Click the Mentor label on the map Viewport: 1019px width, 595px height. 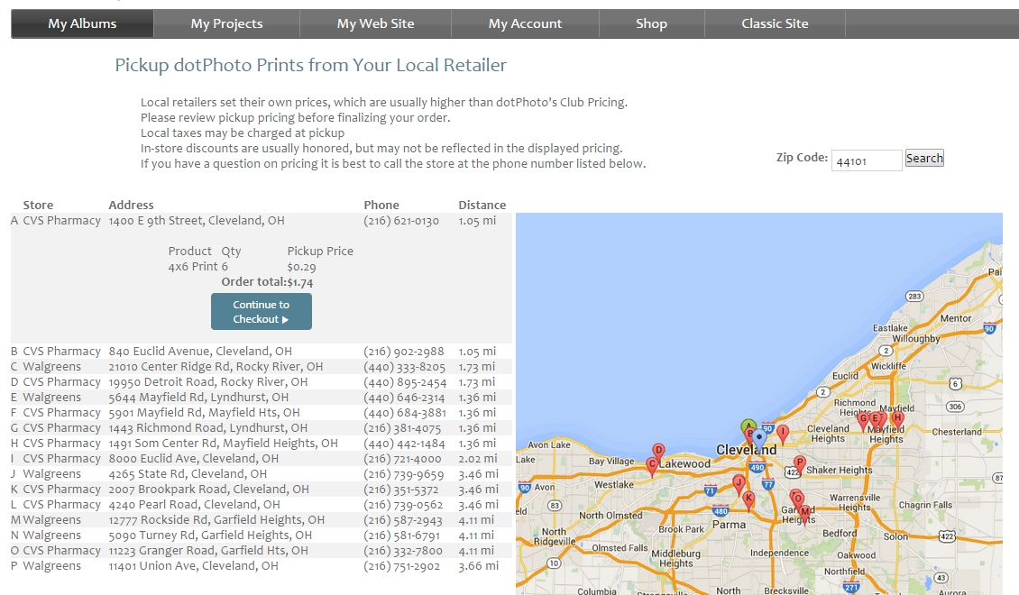(955, 318)
